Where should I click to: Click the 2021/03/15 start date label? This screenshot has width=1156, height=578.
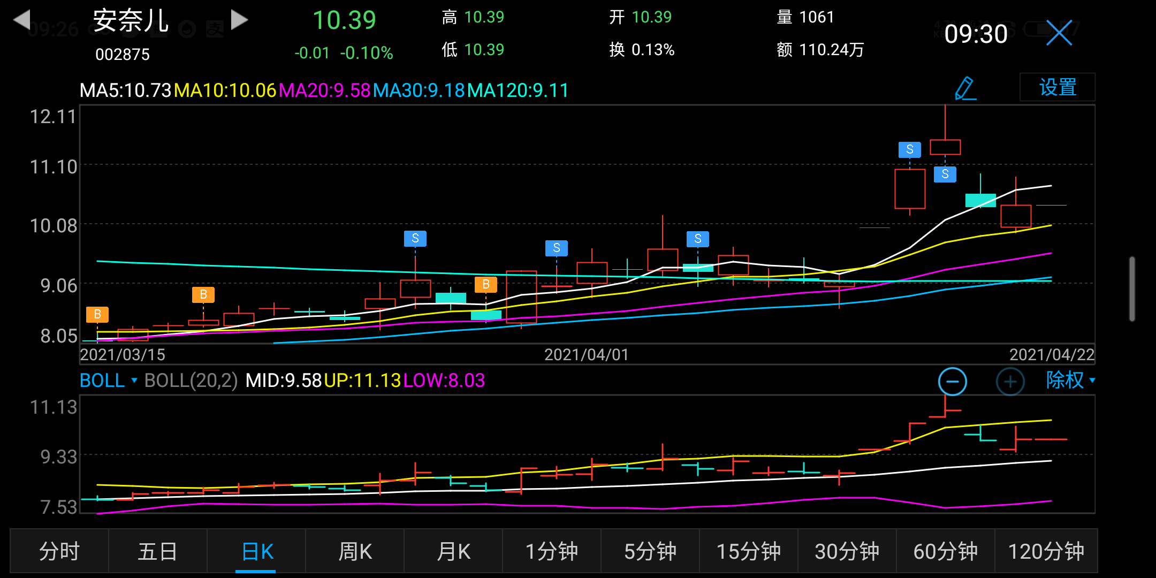pyautogui.click(x=123, y=354)
